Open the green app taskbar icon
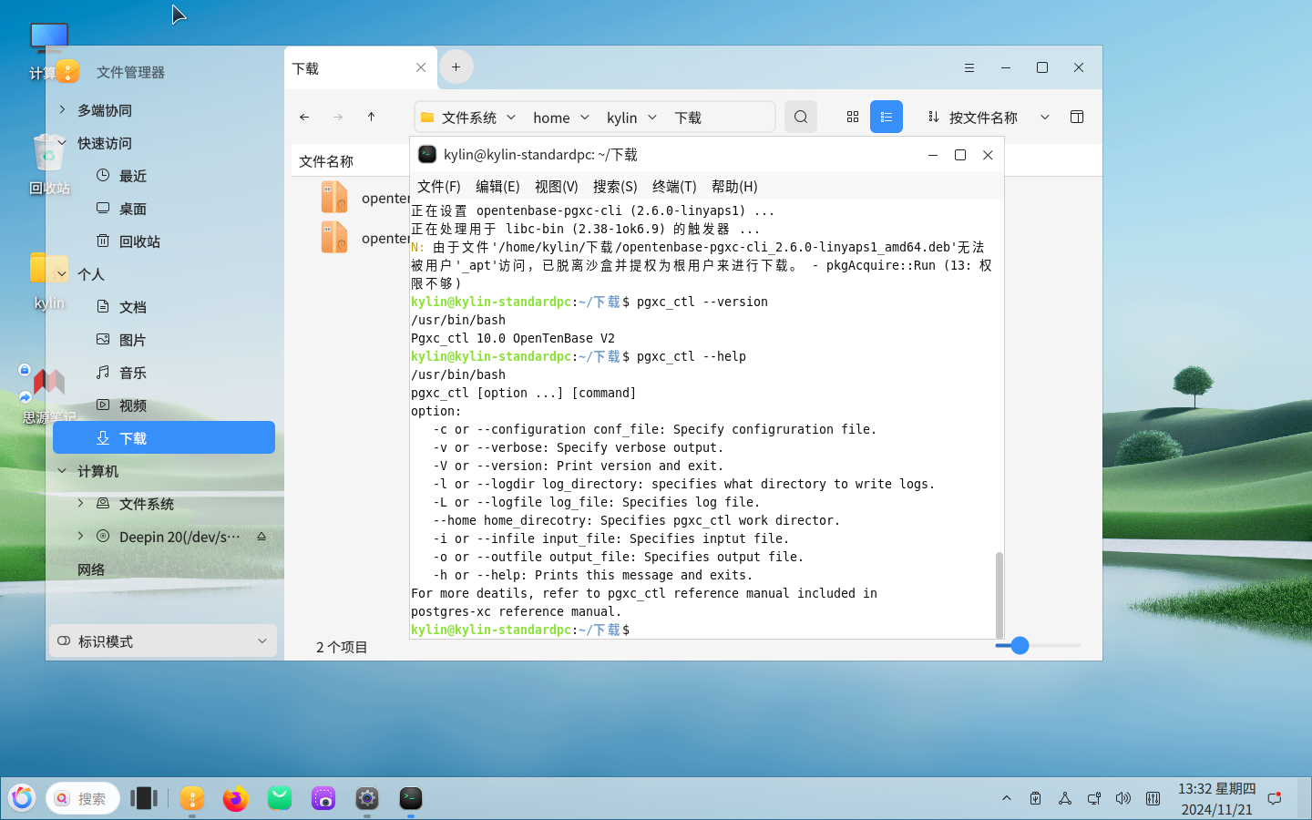 tap(280, 798)
